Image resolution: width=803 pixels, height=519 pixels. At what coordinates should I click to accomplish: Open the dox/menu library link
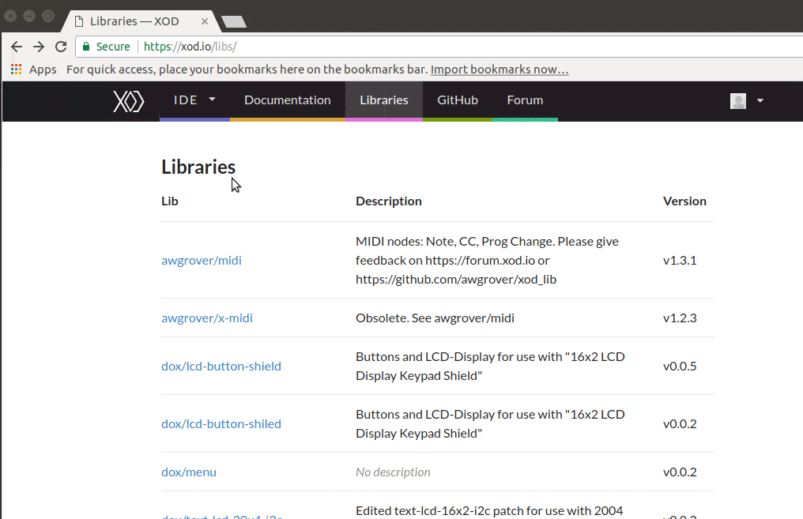coord(189,472)
